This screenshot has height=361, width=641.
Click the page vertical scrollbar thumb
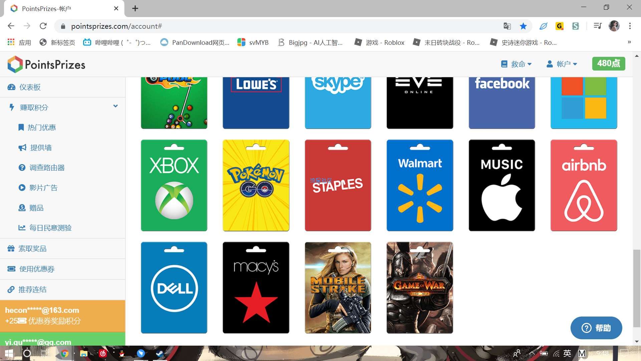(637, 288)
